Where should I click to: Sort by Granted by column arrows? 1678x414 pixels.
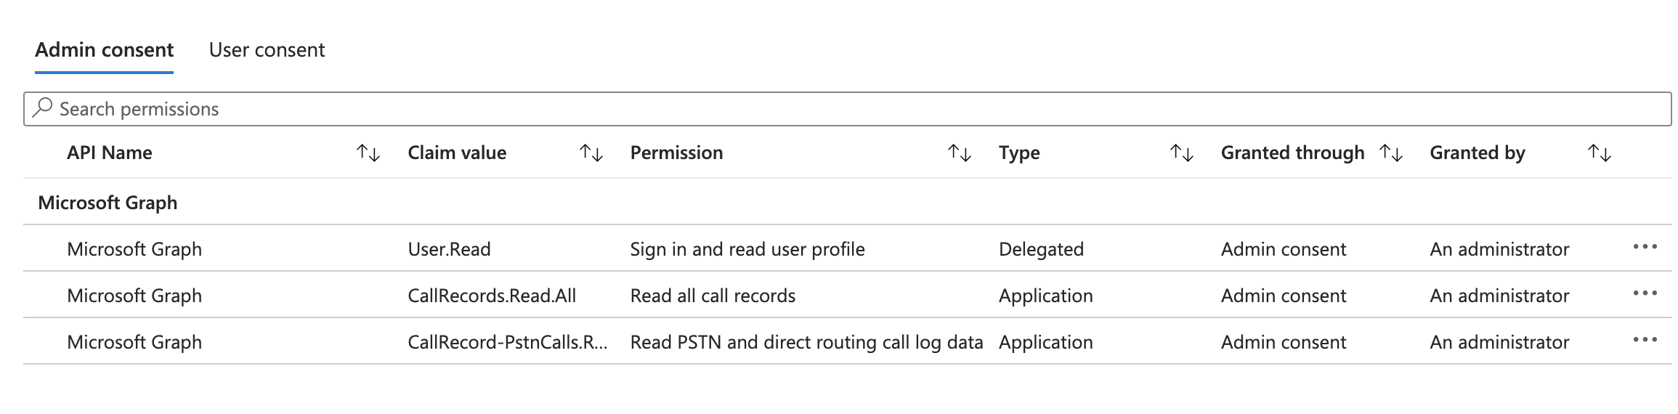click(x=1600, y=153)
